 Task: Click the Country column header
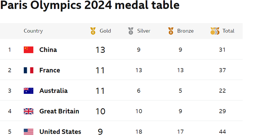click(x=33, y=31)
